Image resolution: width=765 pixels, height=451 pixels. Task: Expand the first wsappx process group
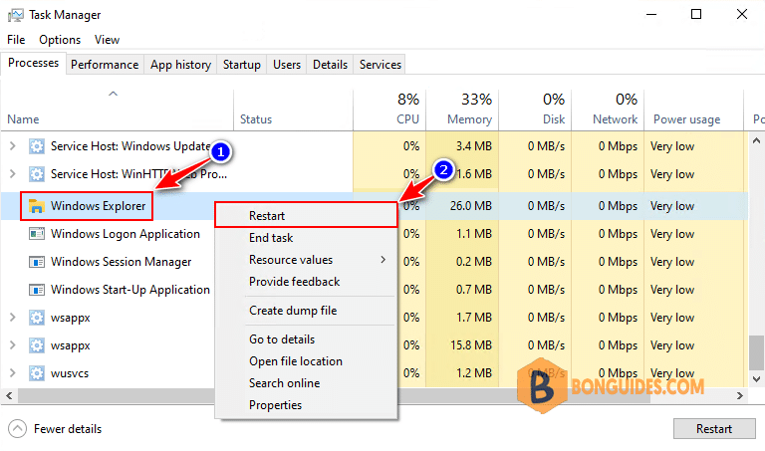(x=13, y=318)
